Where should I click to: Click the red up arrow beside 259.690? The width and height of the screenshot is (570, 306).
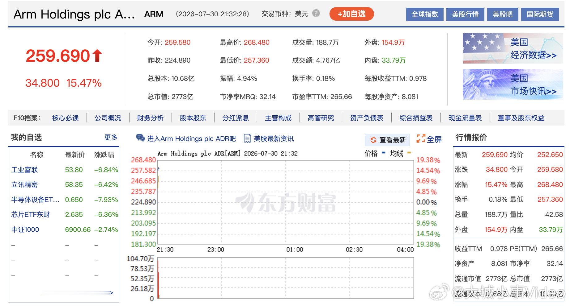(97, 56)
